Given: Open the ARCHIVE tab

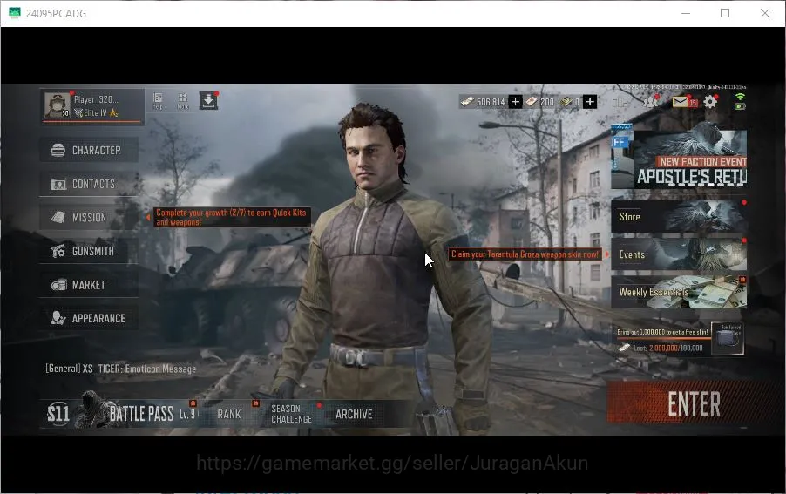Looking at the screenshot, I should [354, 415].
